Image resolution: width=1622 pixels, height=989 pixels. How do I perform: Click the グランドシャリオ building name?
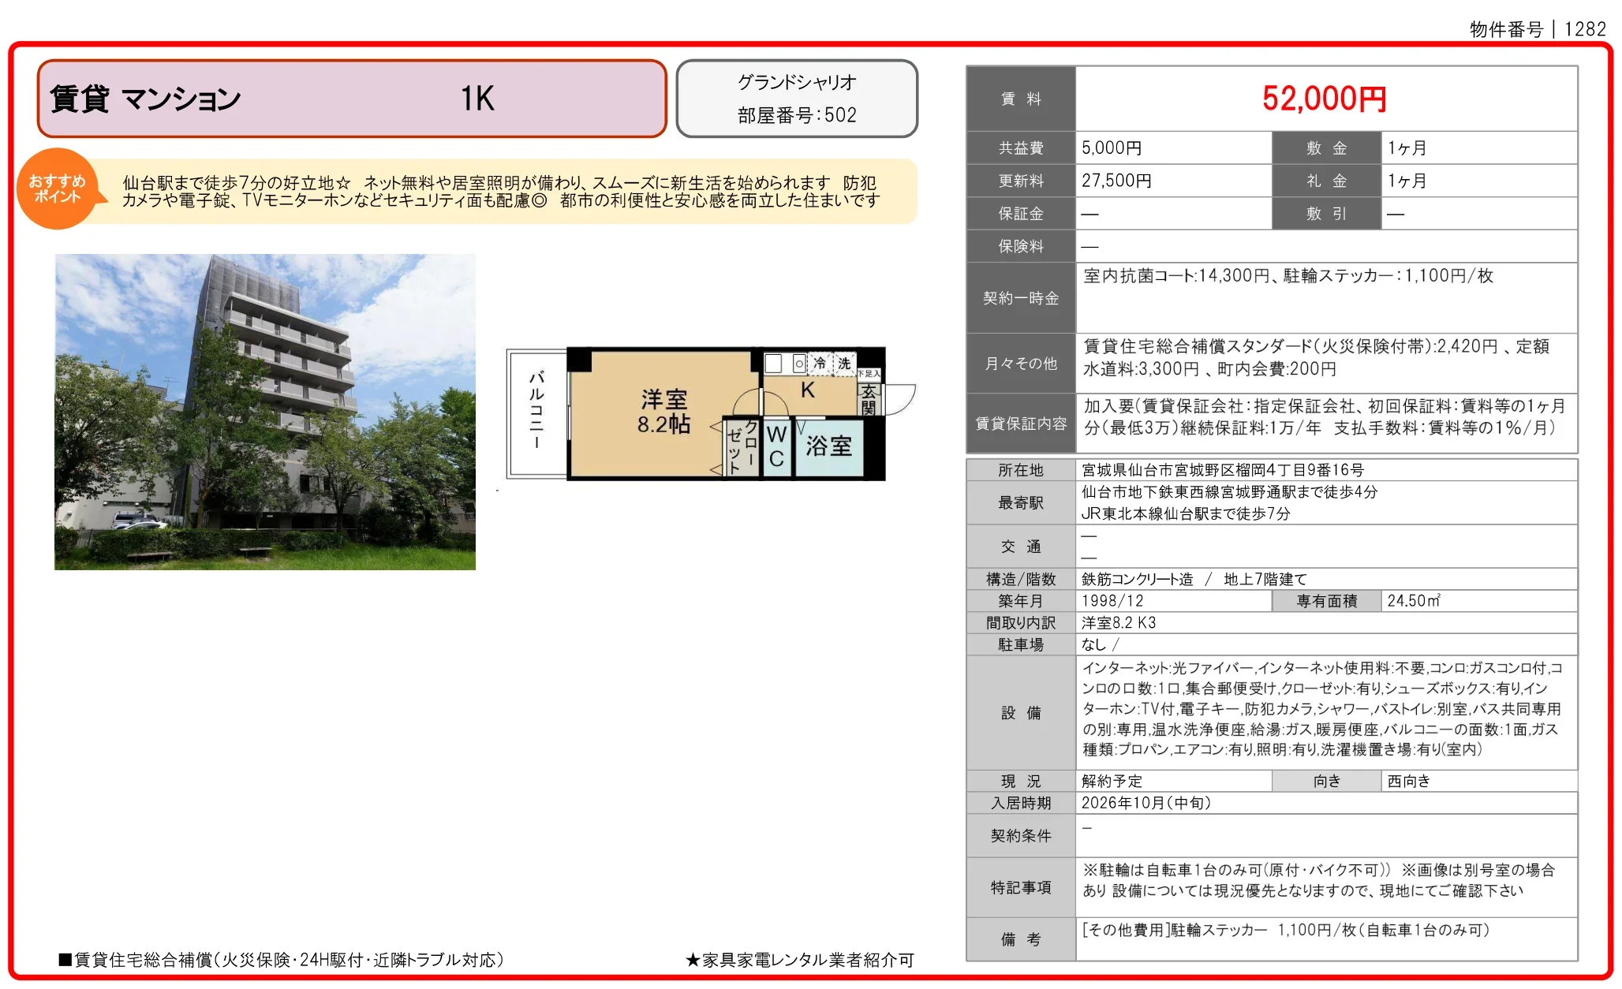[797, 82]
